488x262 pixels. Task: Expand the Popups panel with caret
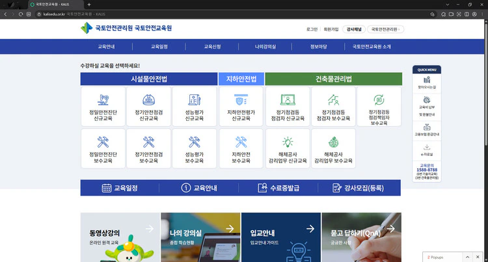click(467, 257)
